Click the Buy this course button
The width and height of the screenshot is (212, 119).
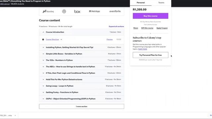coord(150,16)
